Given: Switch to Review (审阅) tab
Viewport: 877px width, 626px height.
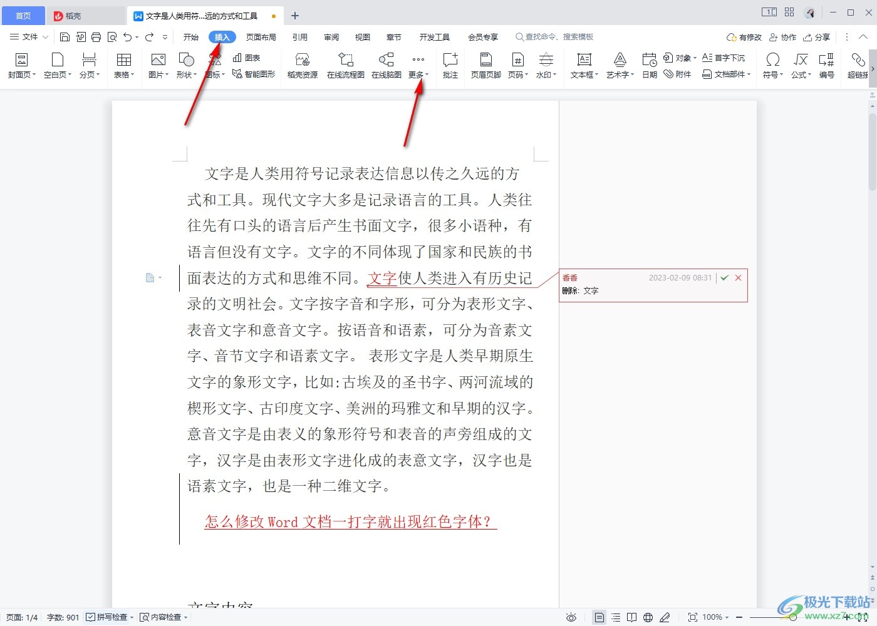Looking at the screenshot, I should pyautogui.click(x=331, y=37).
